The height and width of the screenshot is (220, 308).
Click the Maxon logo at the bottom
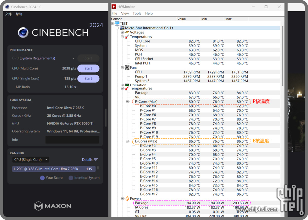[53, 206]
